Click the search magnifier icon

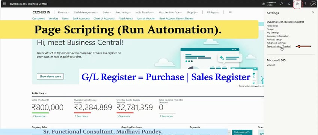point(282,4)
